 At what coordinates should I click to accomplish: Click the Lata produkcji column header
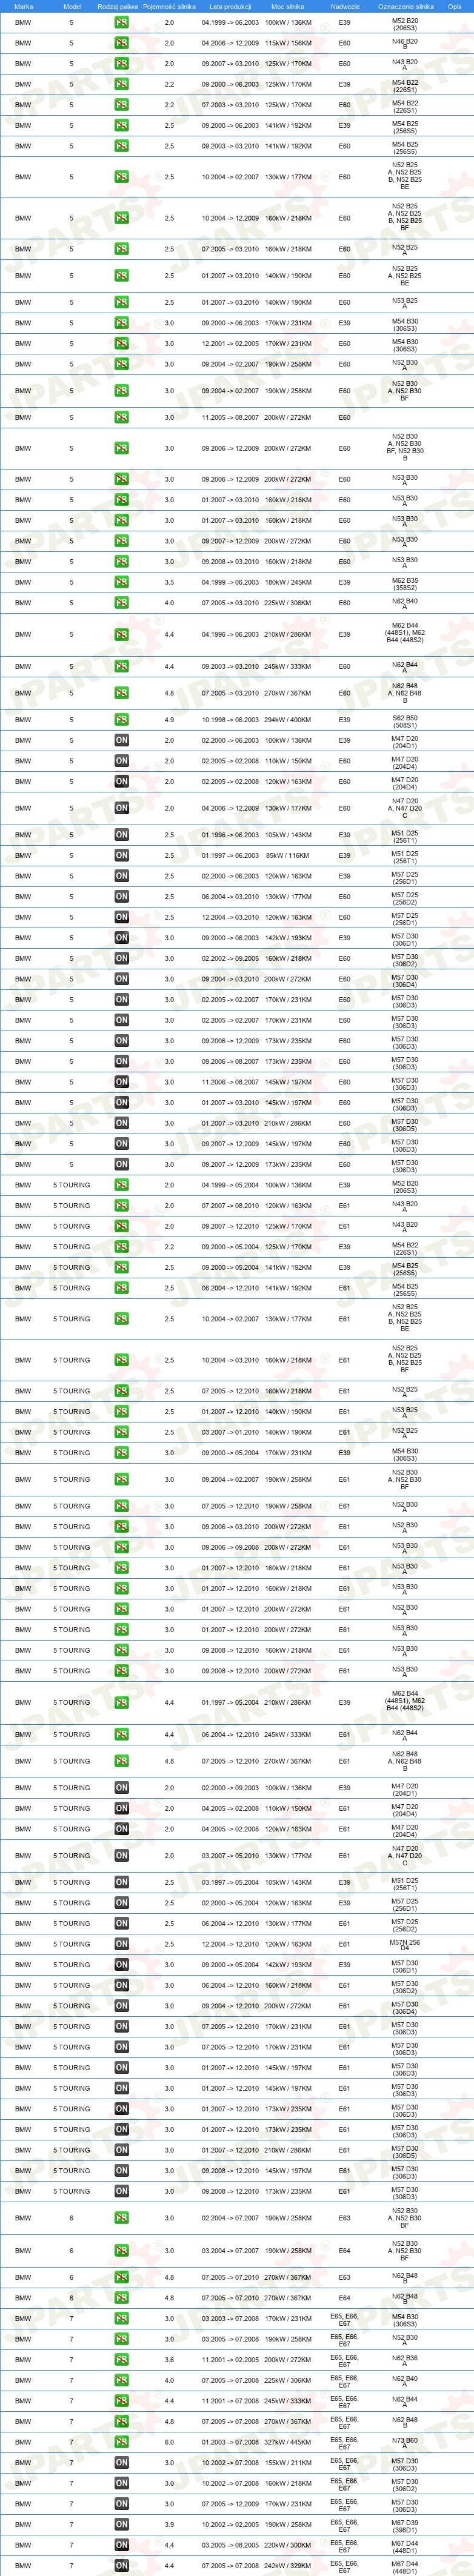coord(230,6)
